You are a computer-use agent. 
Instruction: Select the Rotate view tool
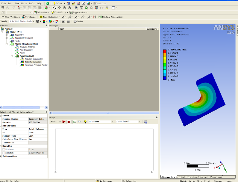pos(55,8)
